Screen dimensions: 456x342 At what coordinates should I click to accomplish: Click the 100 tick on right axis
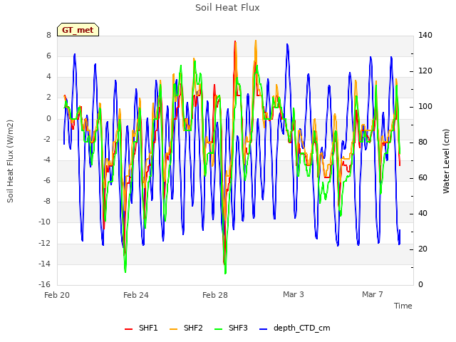coord(425,106)
